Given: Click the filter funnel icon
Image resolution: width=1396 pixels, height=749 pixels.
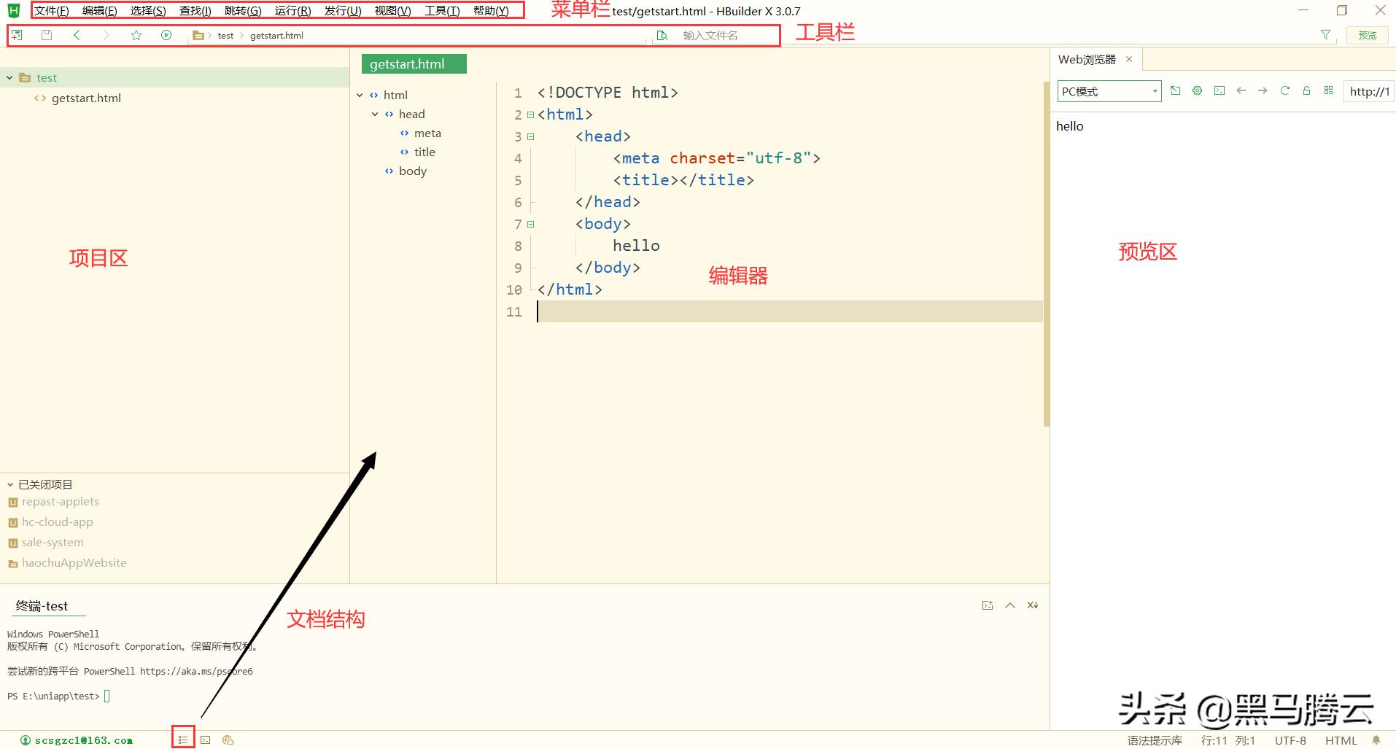Looking at the screenshot, I should click(1325, 35).
